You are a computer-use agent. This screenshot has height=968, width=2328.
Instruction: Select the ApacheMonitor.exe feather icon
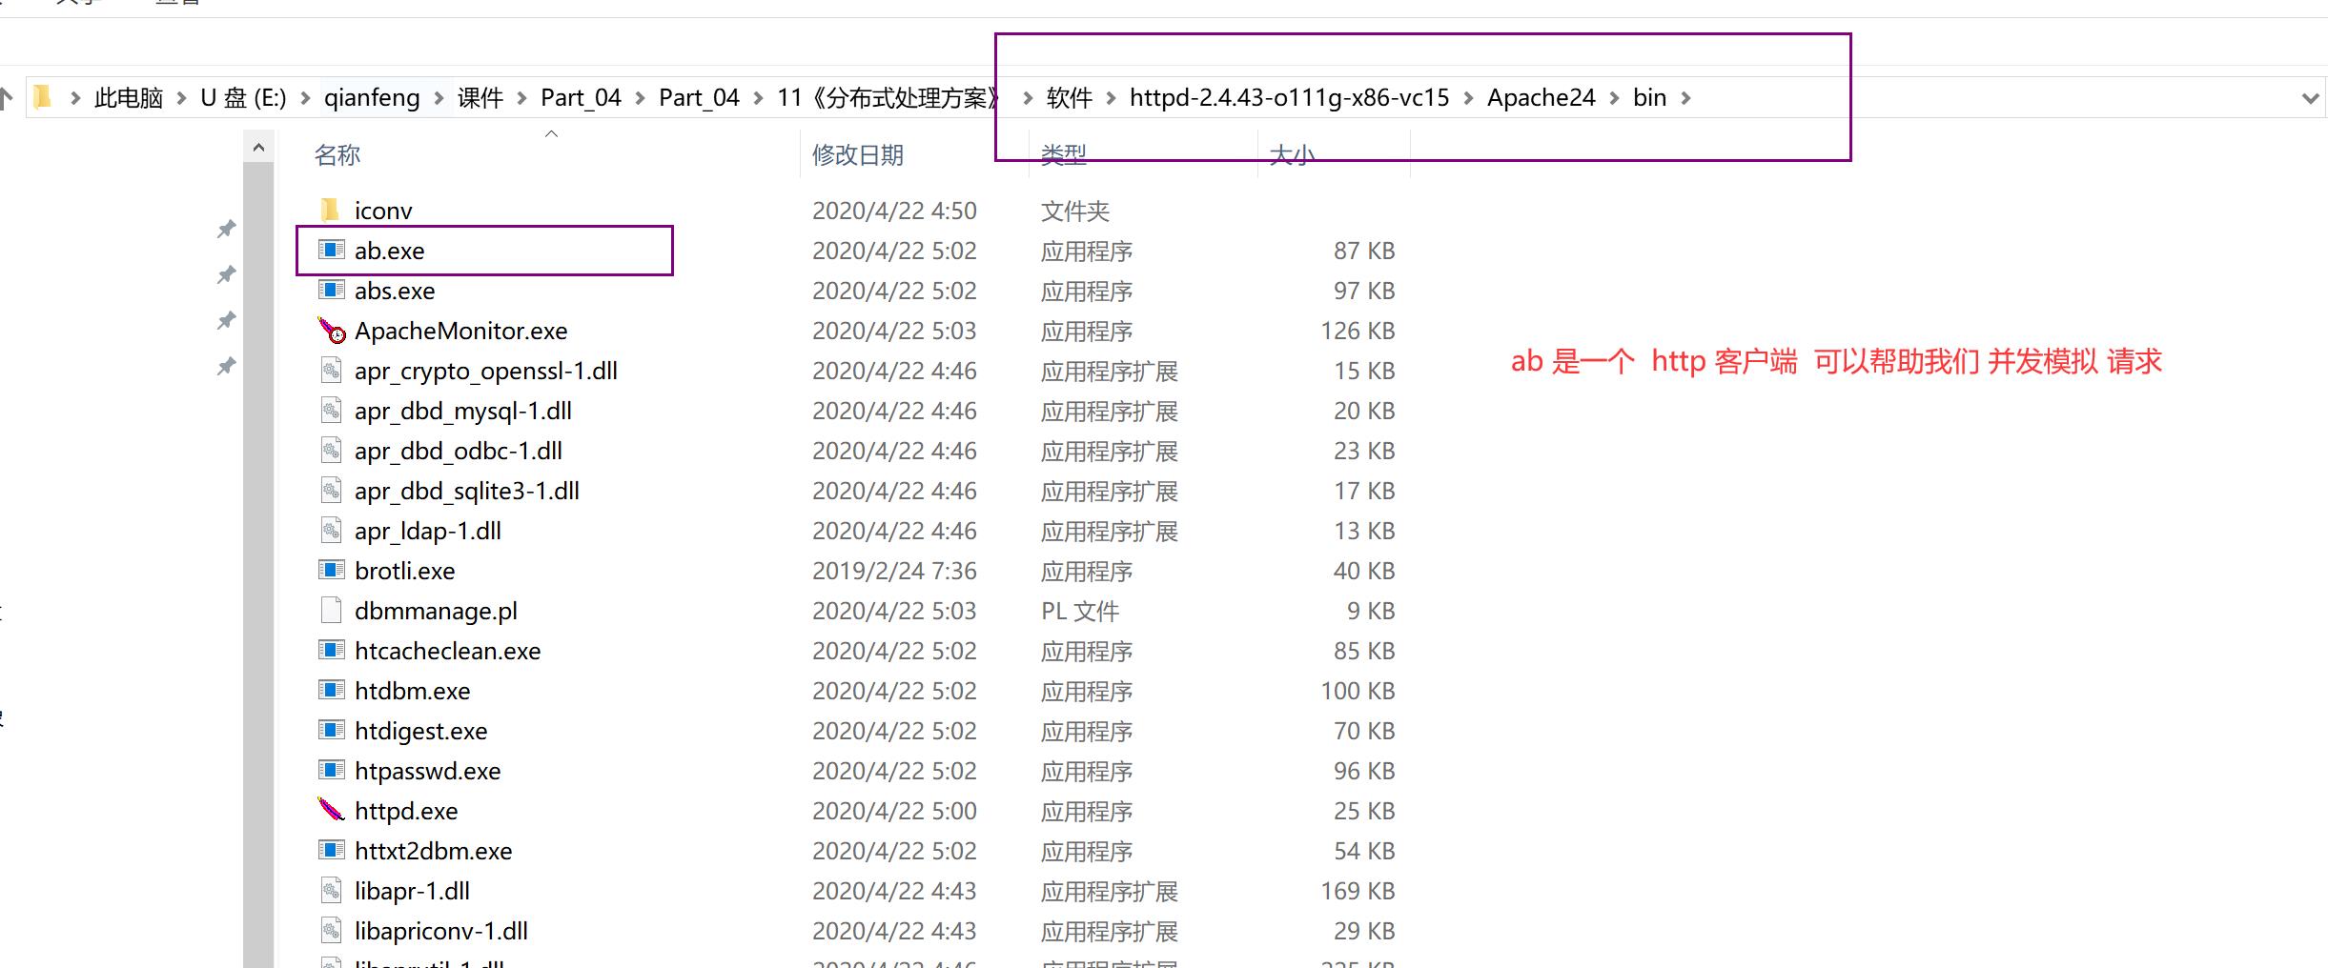pos(331,330)
